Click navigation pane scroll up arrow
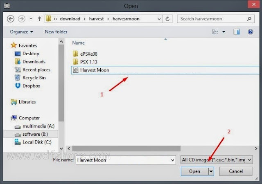The image size is (262, 184). click(x=61, y=42)
